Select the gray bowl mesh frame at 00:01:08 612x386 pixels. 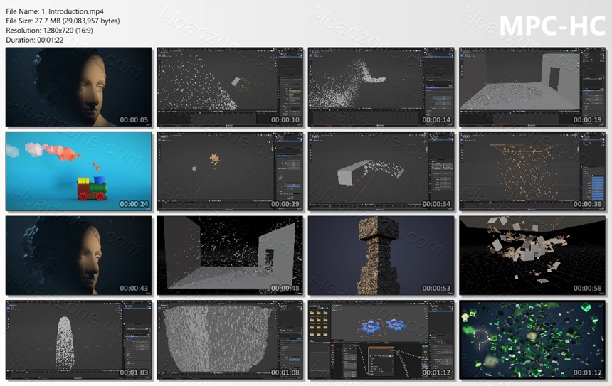(230, 340)
